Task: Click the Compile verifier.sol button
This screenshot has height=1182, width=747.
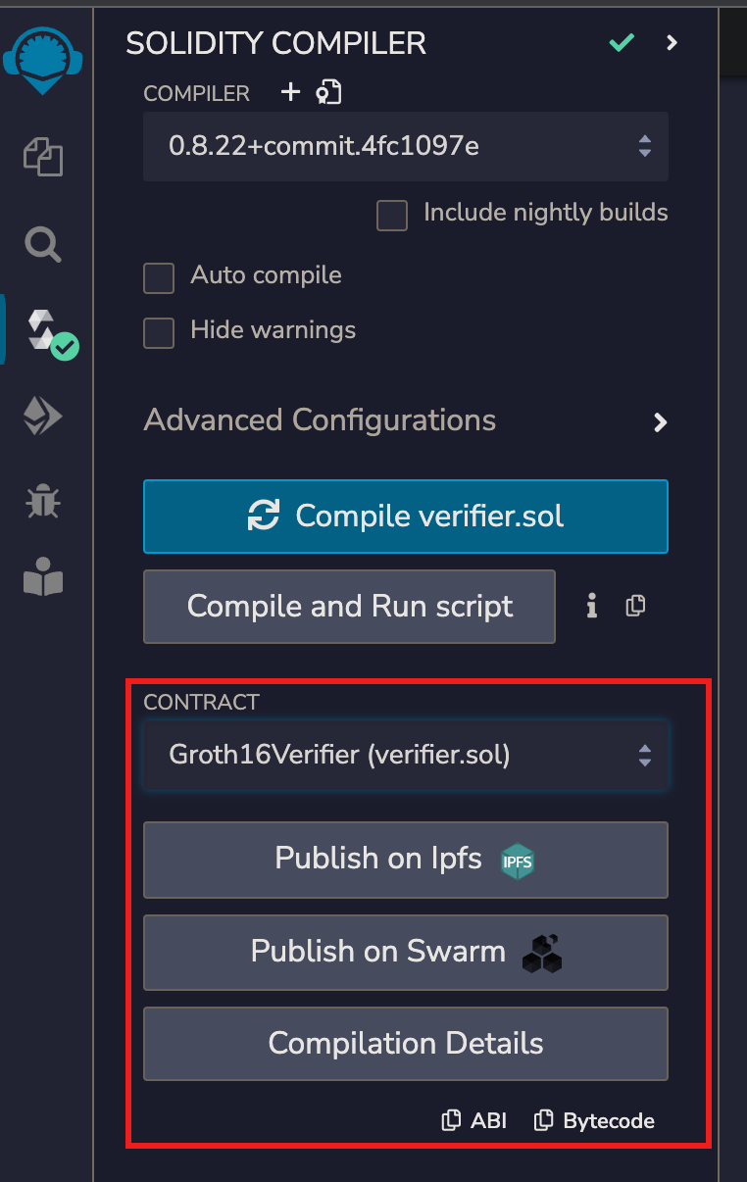Action: [406, 517]
